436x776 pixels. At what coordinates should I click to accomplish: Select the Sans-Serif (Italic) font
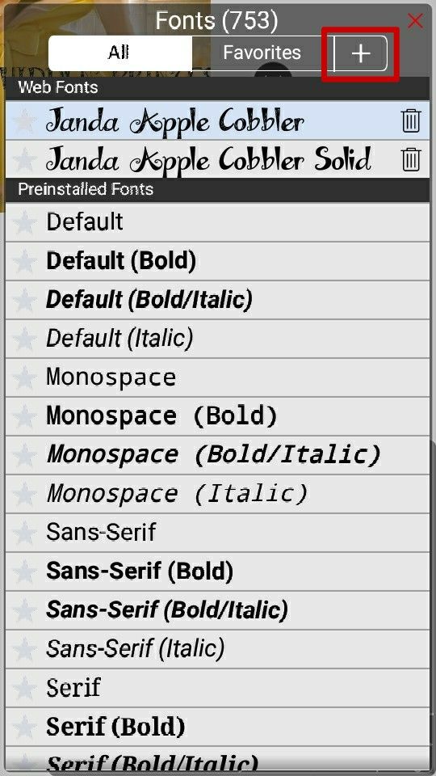(x=217, y=649)
